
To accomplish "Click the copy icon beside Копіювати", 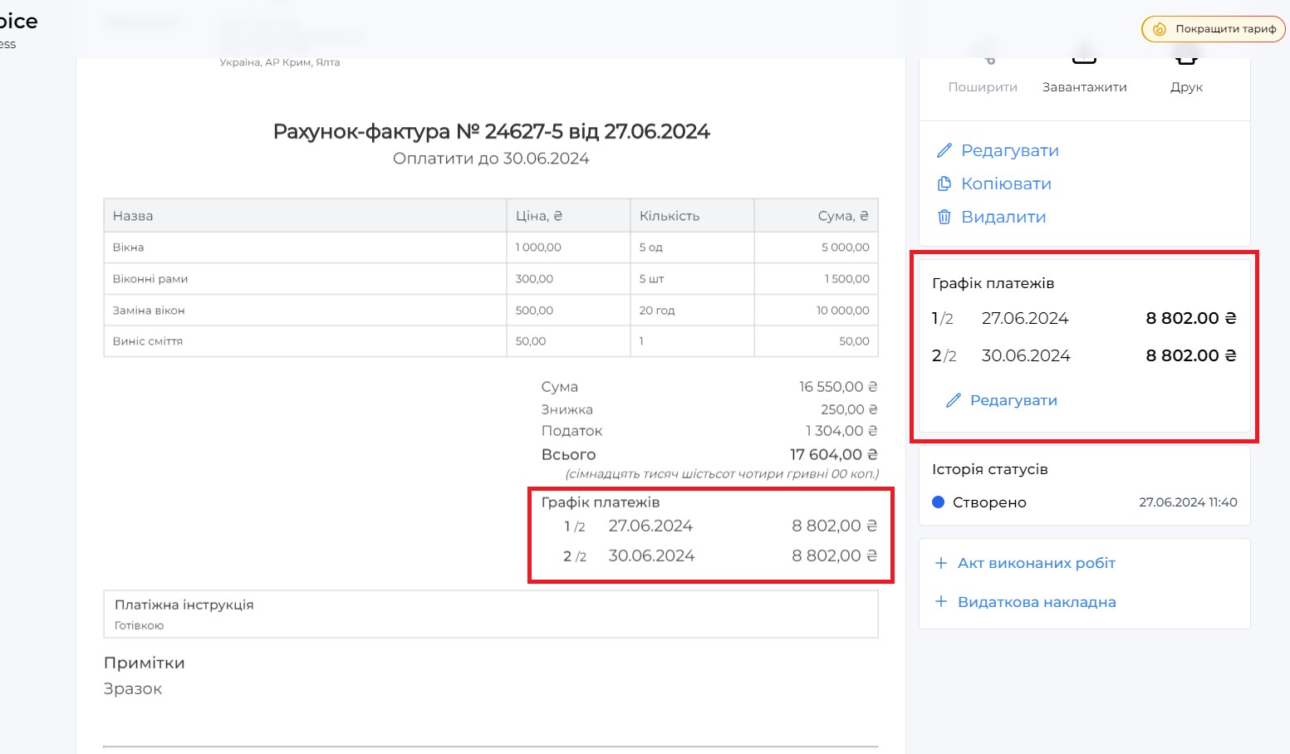I will [944, 184].
